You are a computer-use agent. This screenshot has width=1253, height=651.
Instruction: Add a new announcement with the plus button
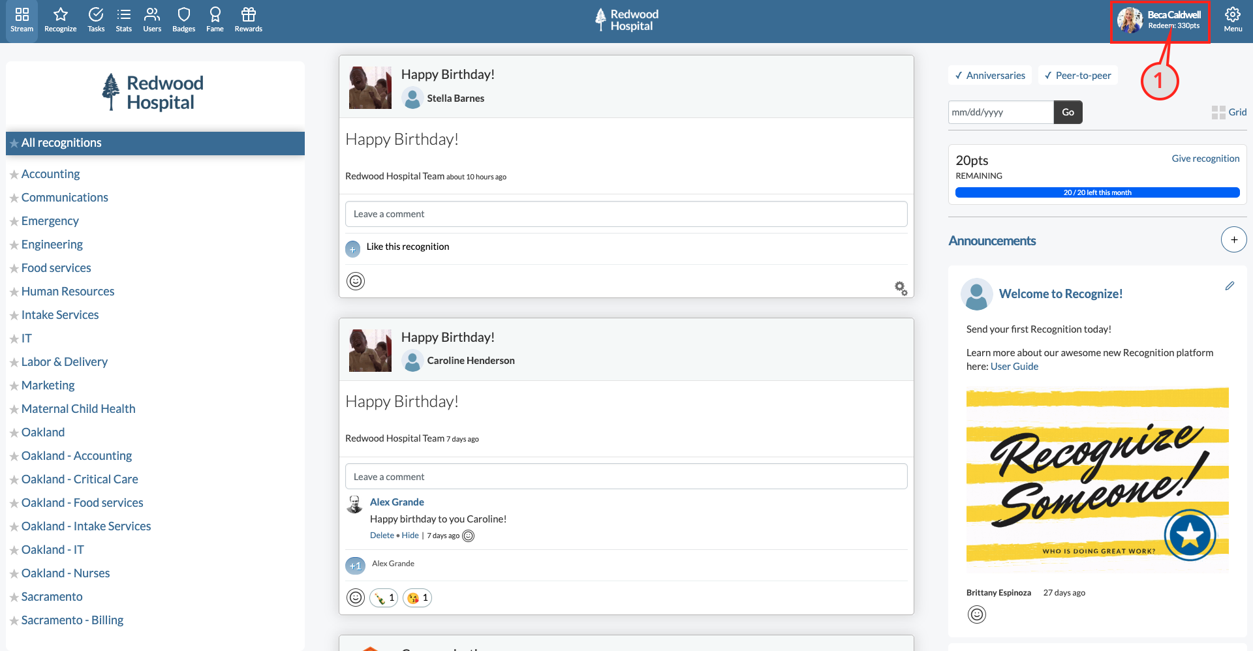click(x=1233, y=239)
